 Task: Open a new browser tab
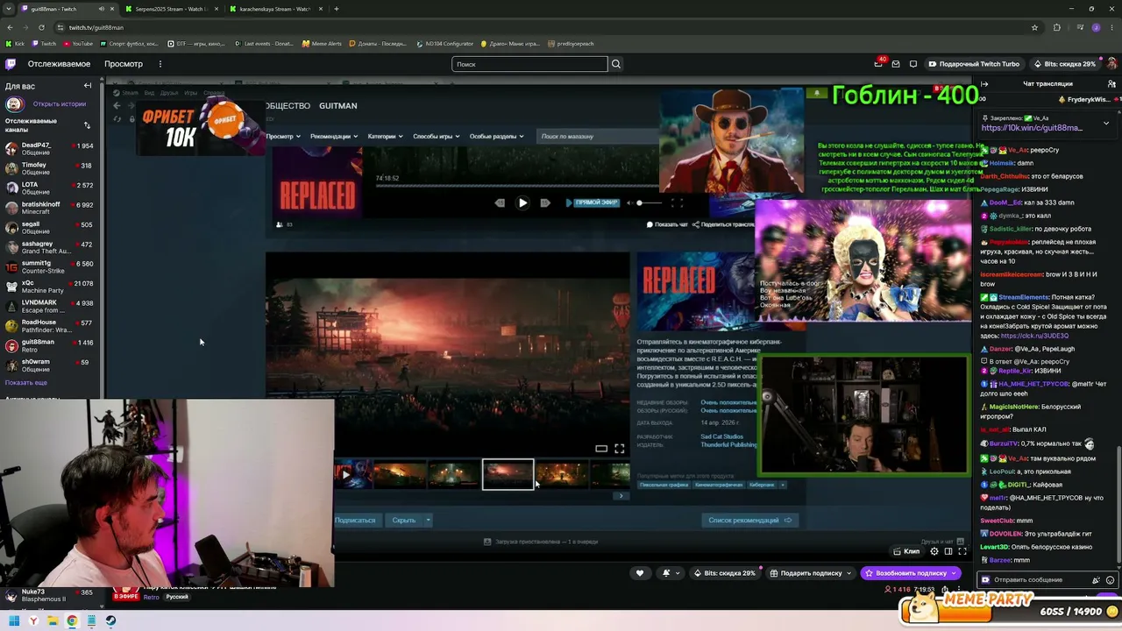337,9
